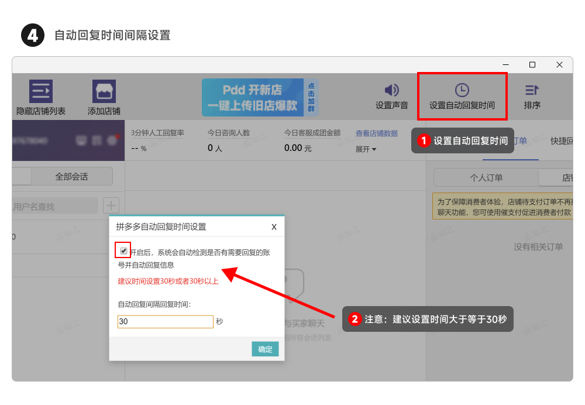Select the 个人订单 tab
The width and height of the screenshot is (585, 405).
tap(486, 178)
